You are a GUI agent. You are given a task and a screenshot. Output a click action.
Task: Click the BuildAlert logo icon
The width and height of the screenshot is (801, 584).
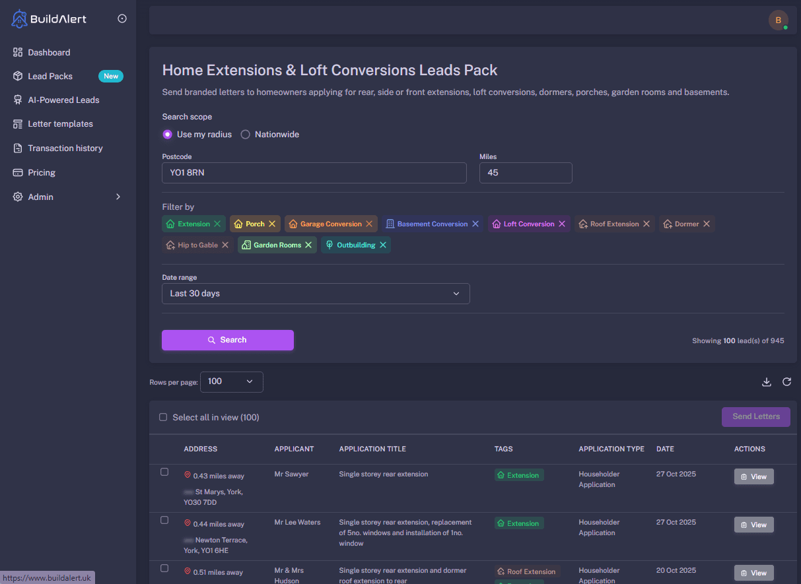[20, 18]
